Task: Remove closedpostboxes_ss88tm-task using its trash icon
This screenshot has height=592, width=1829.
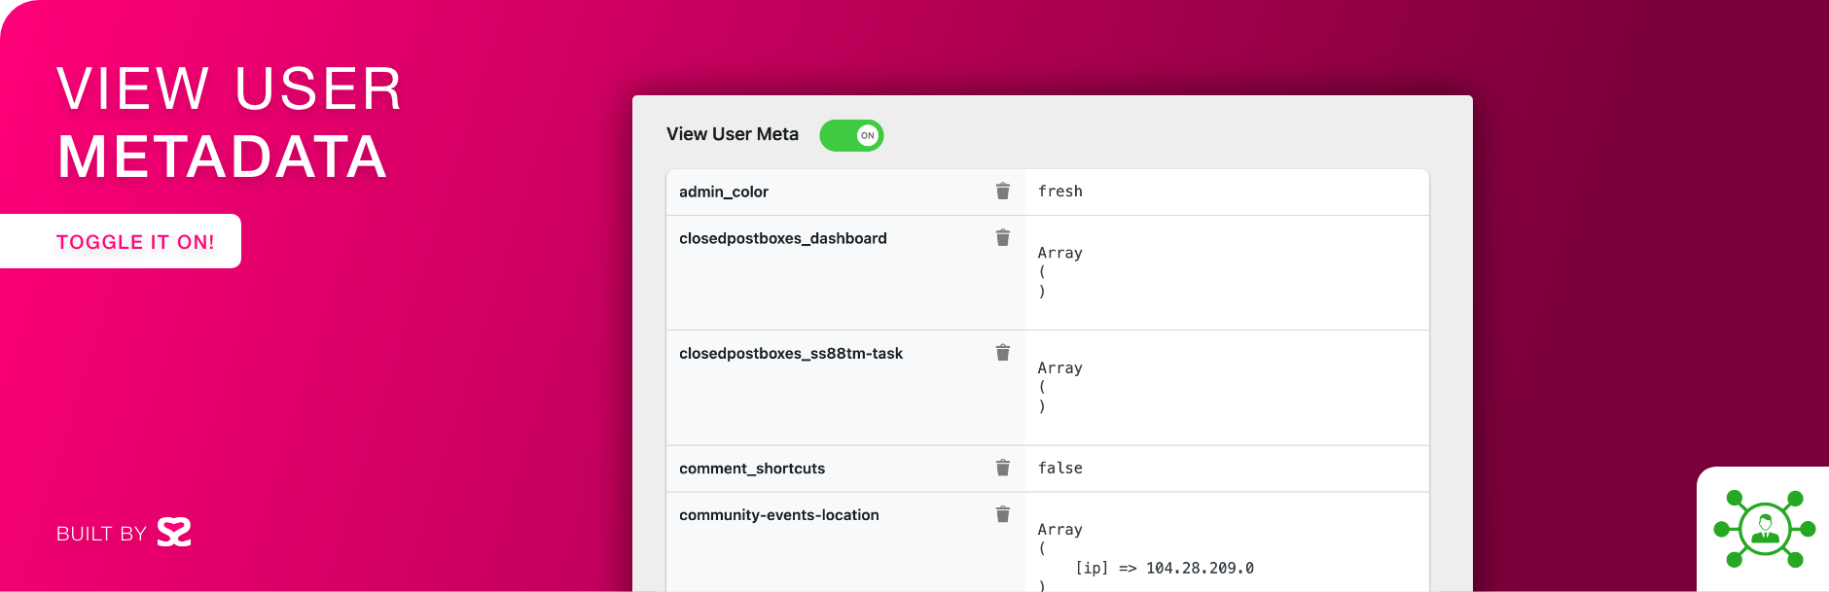Action: 1002,353
